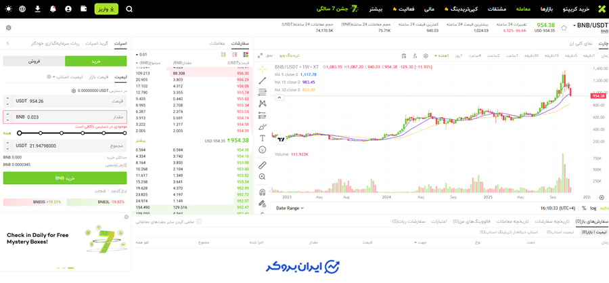Screen dimensions: 609x283
Task: Select the crosshair cursor chart tool
Action: tap(263, 69)
